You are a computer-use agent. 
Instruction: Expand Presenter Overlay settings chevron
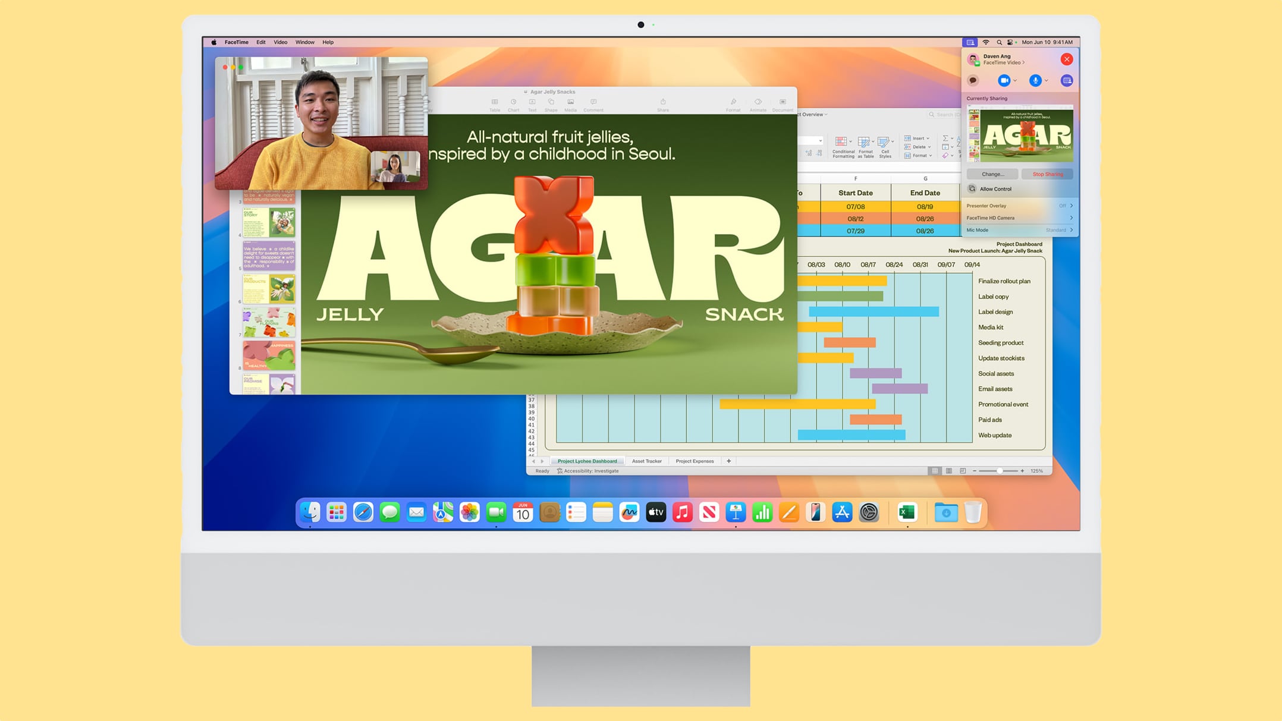pos(1071,205)
